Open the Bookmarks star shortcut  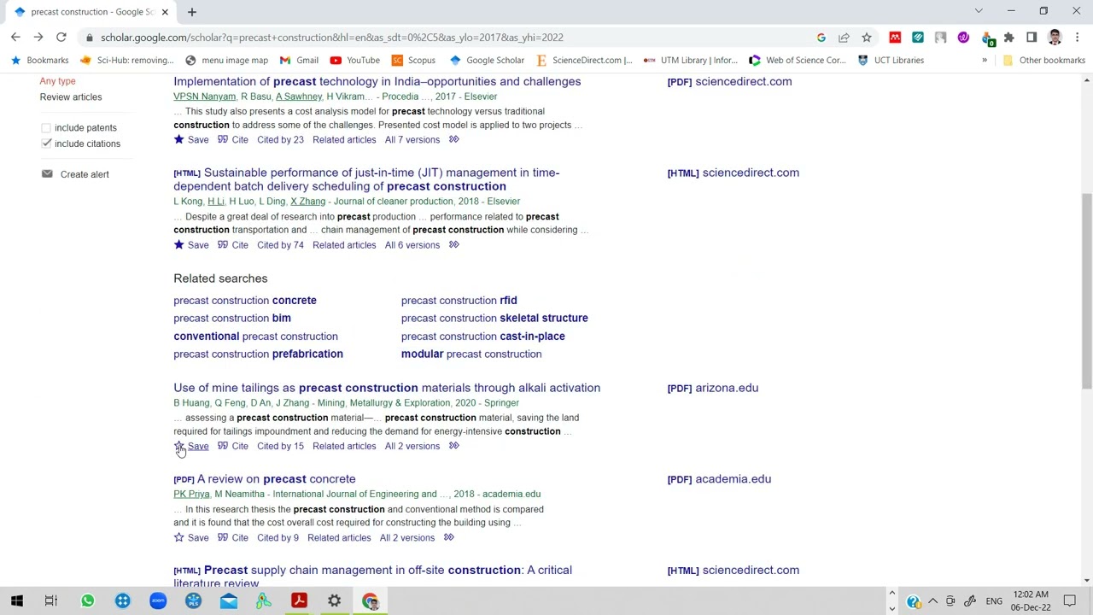point(40,61)
